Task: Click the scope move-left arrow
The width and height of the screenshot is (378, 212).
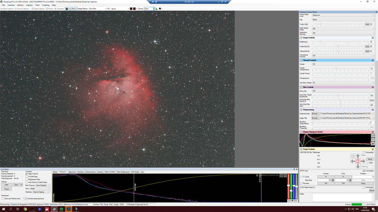Action: [353, 161]
